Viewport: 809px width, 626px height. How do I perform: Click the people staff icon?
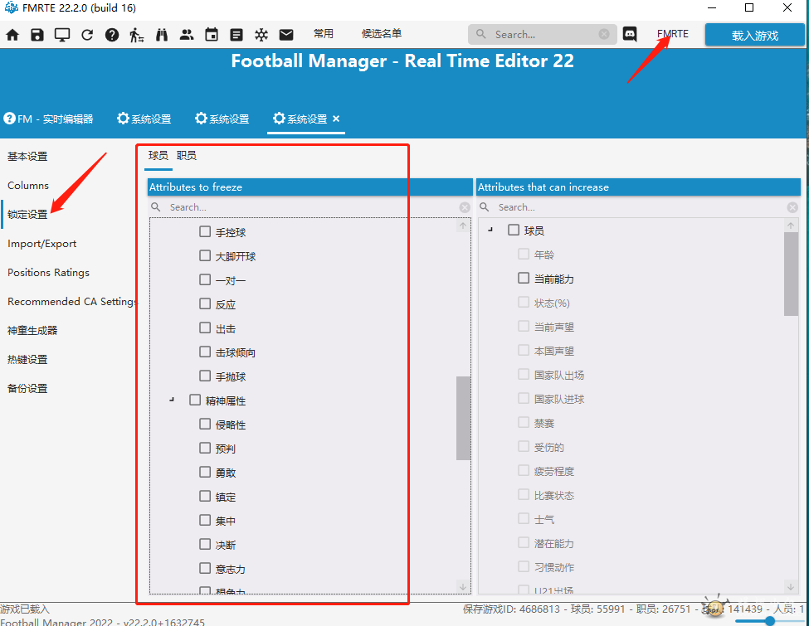click(x=186, y=35)
